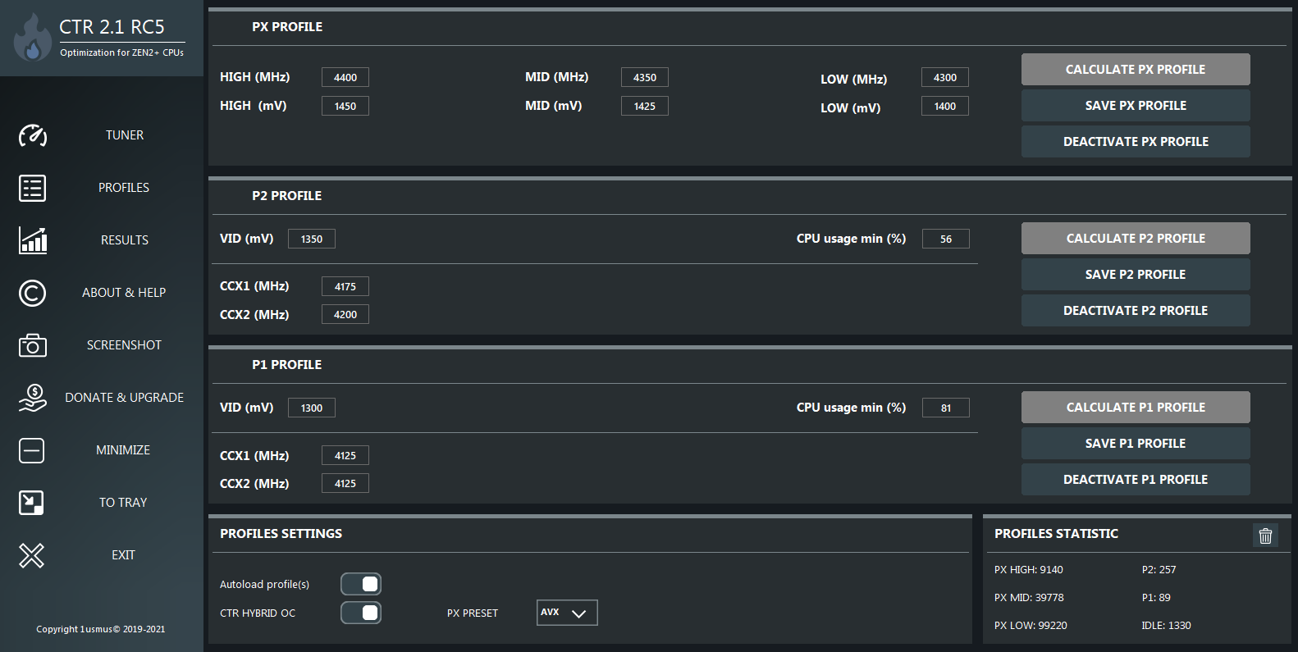Toggle the Autoload profile(s) switch
The width and height of the screenshot is (1298, 652).
(x=361, y=584)
